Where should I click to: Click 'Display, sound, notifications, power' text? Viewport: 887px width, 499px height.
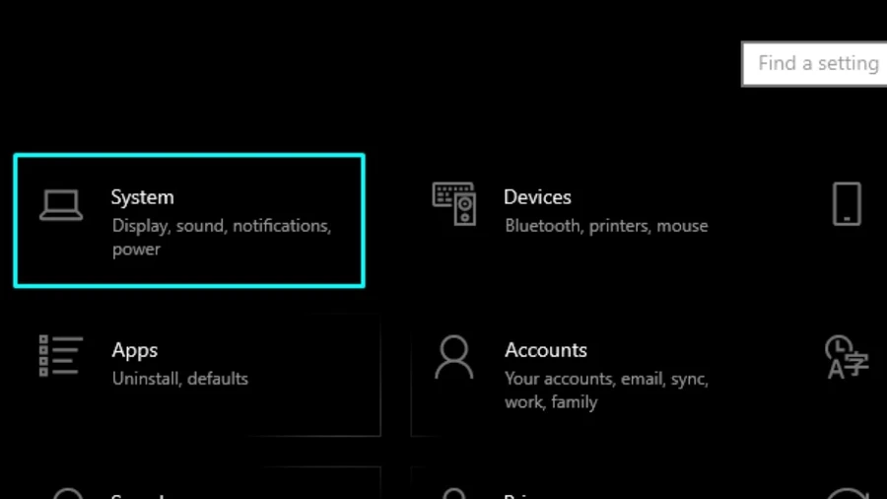(x=222, y=237)
